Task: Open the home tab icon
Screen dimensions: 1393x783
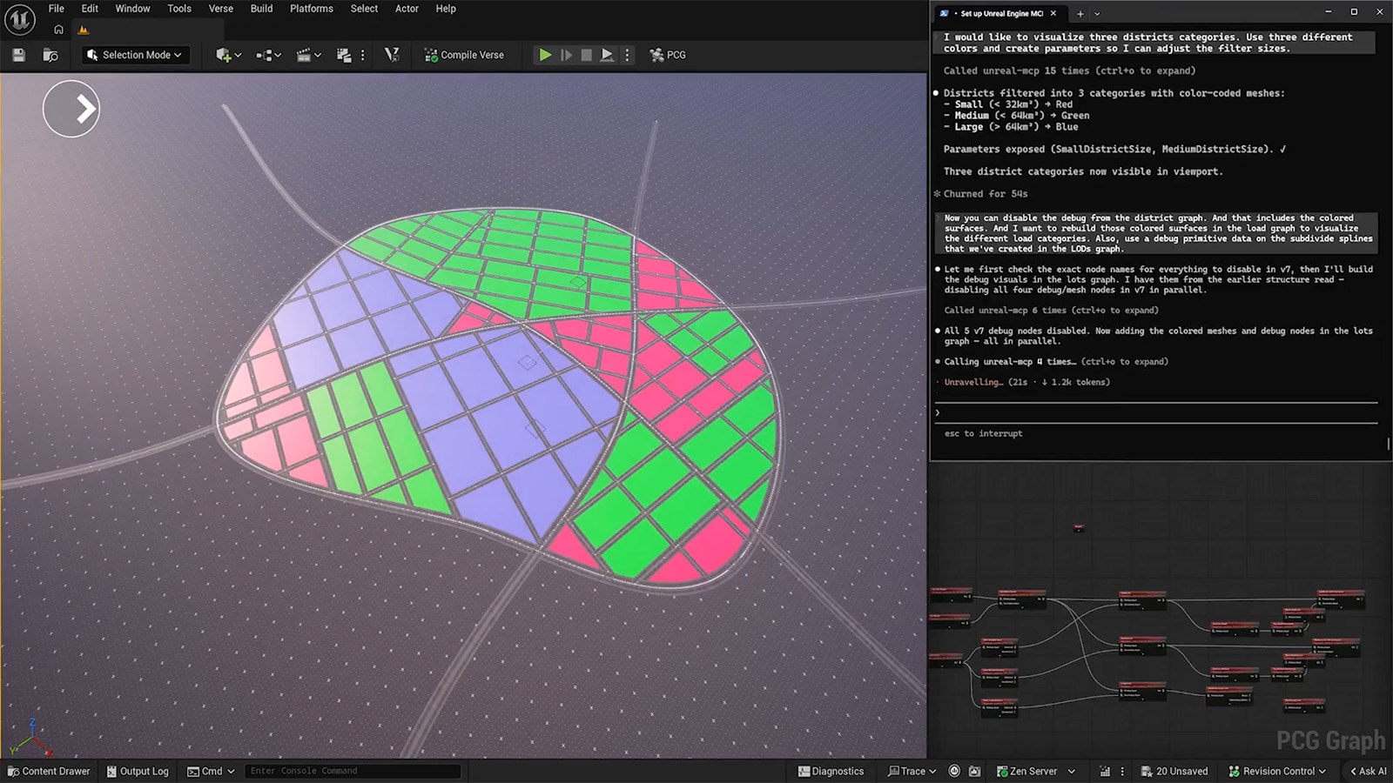Action: [x=58, y=30]
